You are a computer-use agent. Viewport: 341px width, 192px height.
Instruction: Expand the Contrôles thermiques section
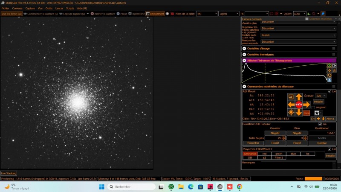tap(244, 55)
